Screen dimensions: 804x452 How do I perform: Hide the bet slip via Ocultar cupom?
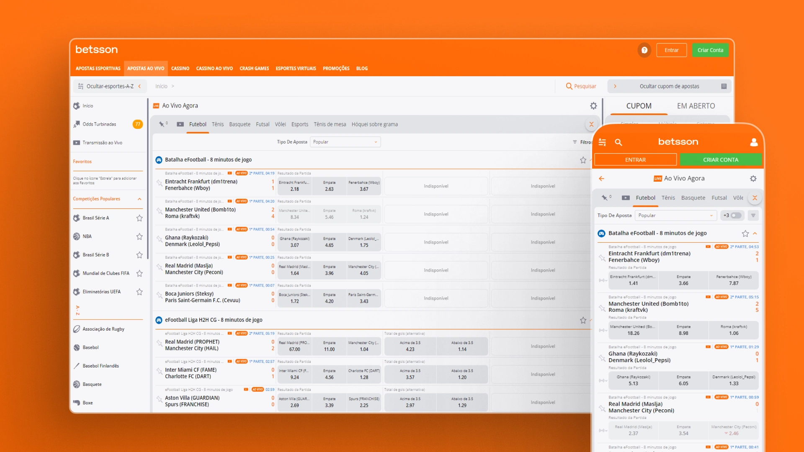(x=669, y=86)
